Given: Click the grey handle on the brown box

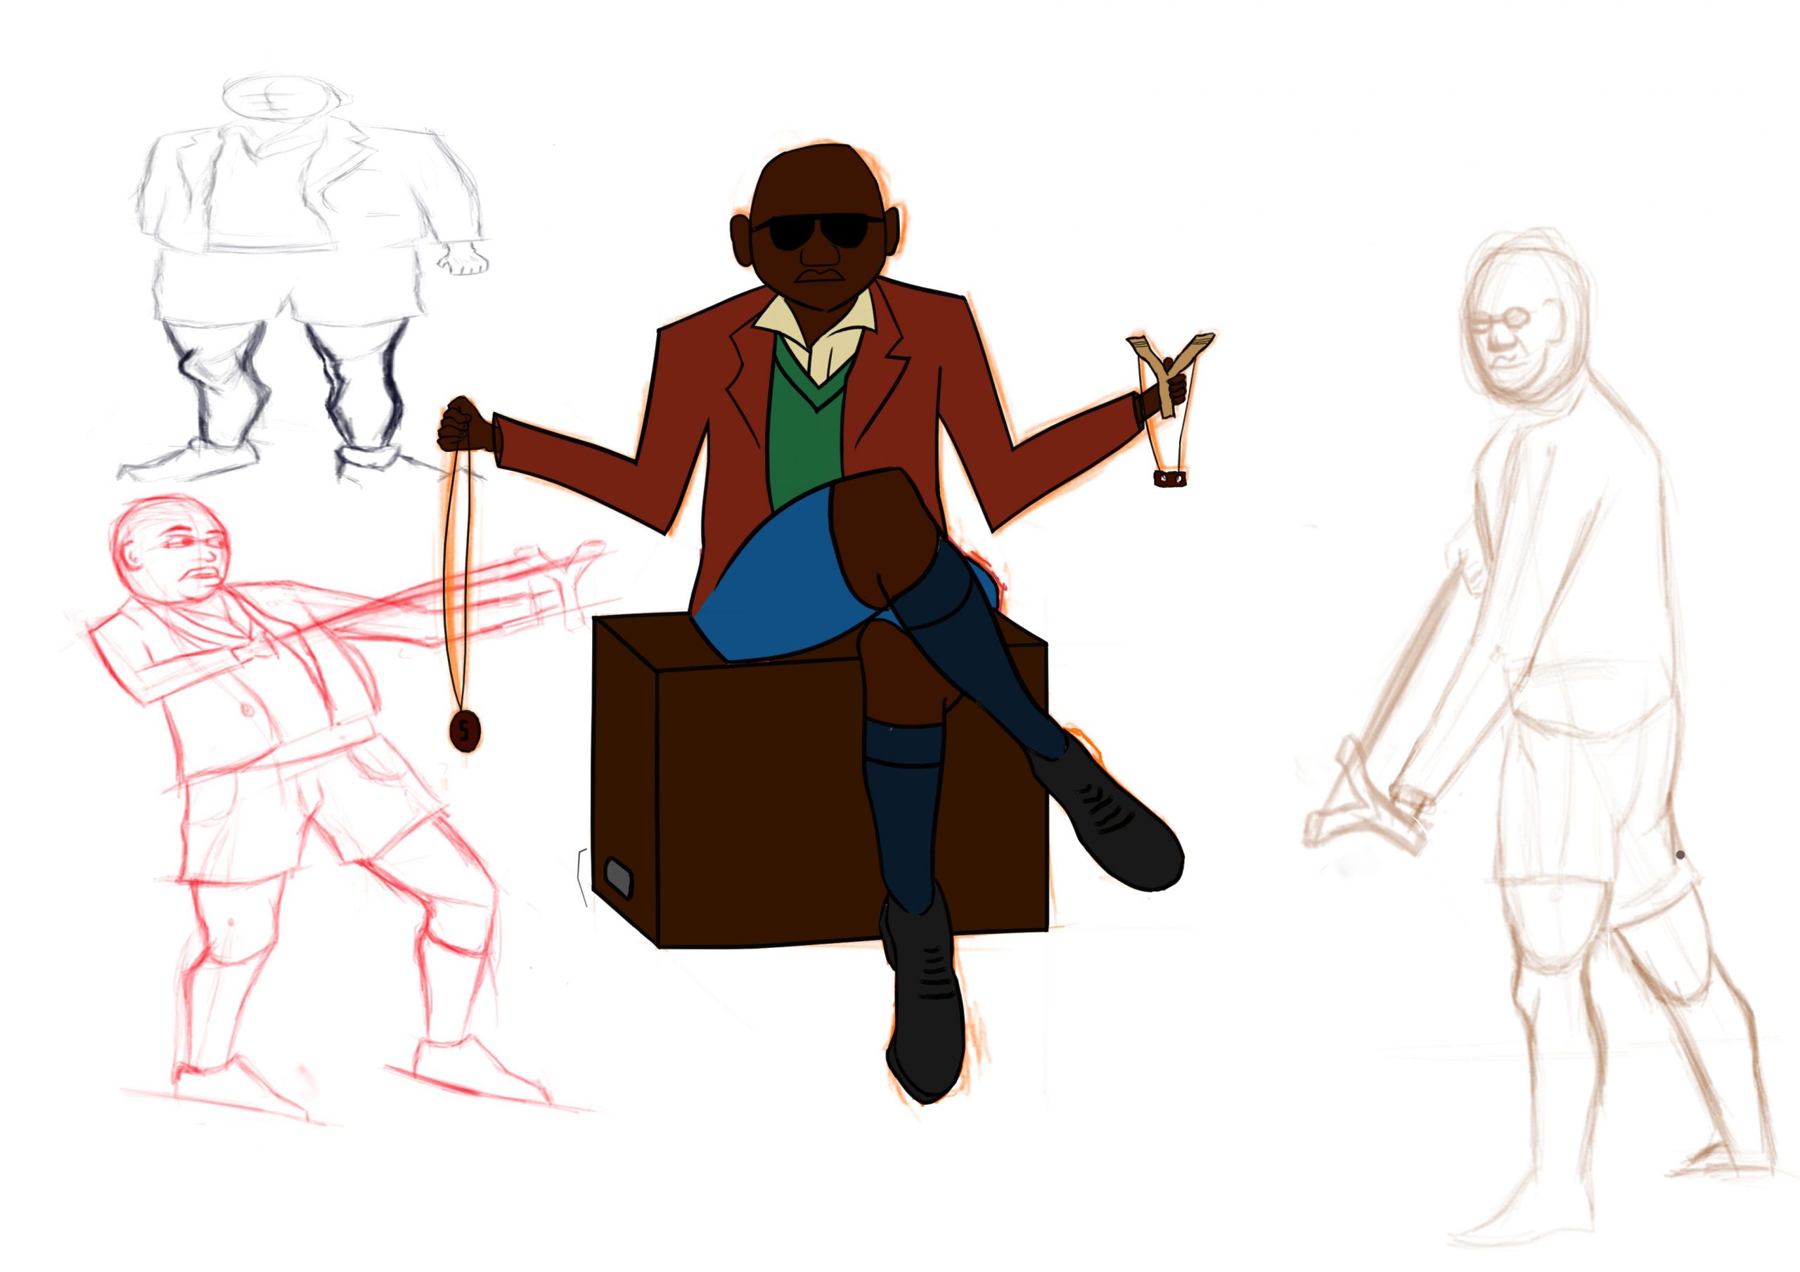Looking at the screenshot, I should click(x=619, y=878).
